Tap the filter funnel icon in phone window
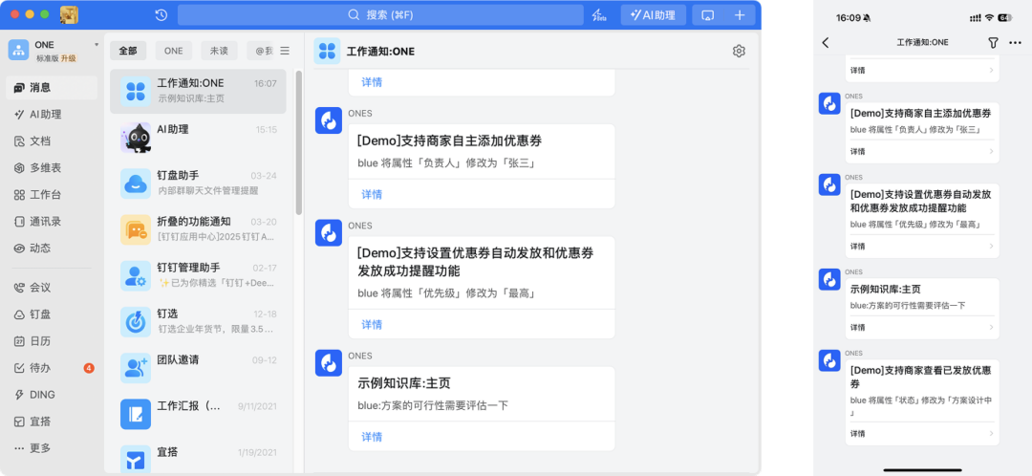 click(993, 42)
